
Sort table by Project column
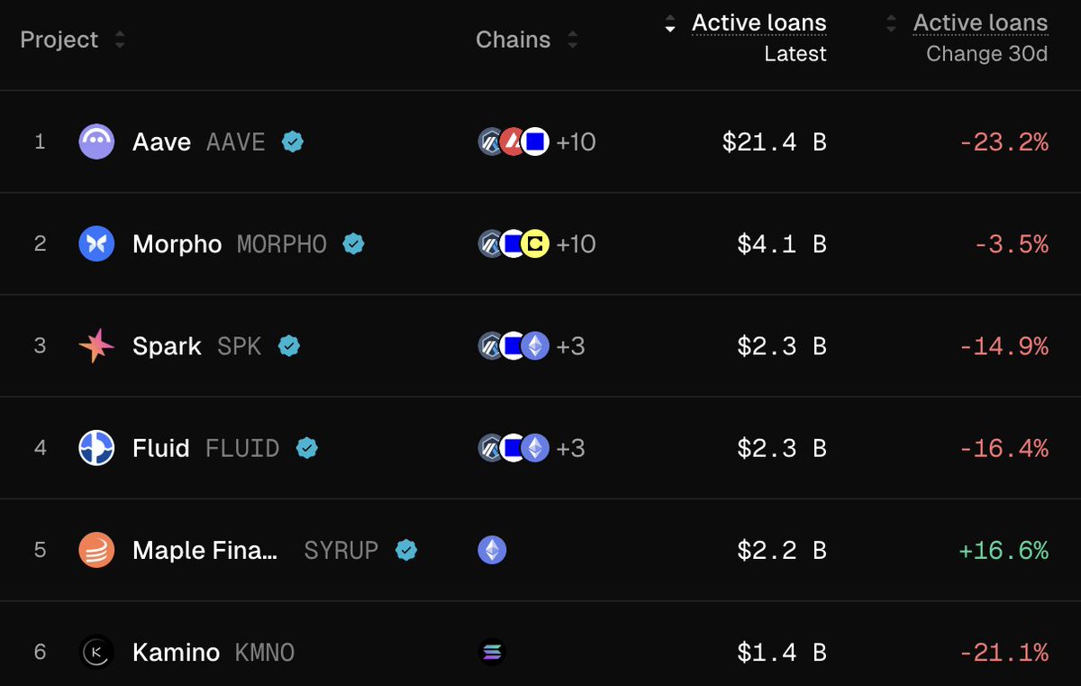(120, 40)
